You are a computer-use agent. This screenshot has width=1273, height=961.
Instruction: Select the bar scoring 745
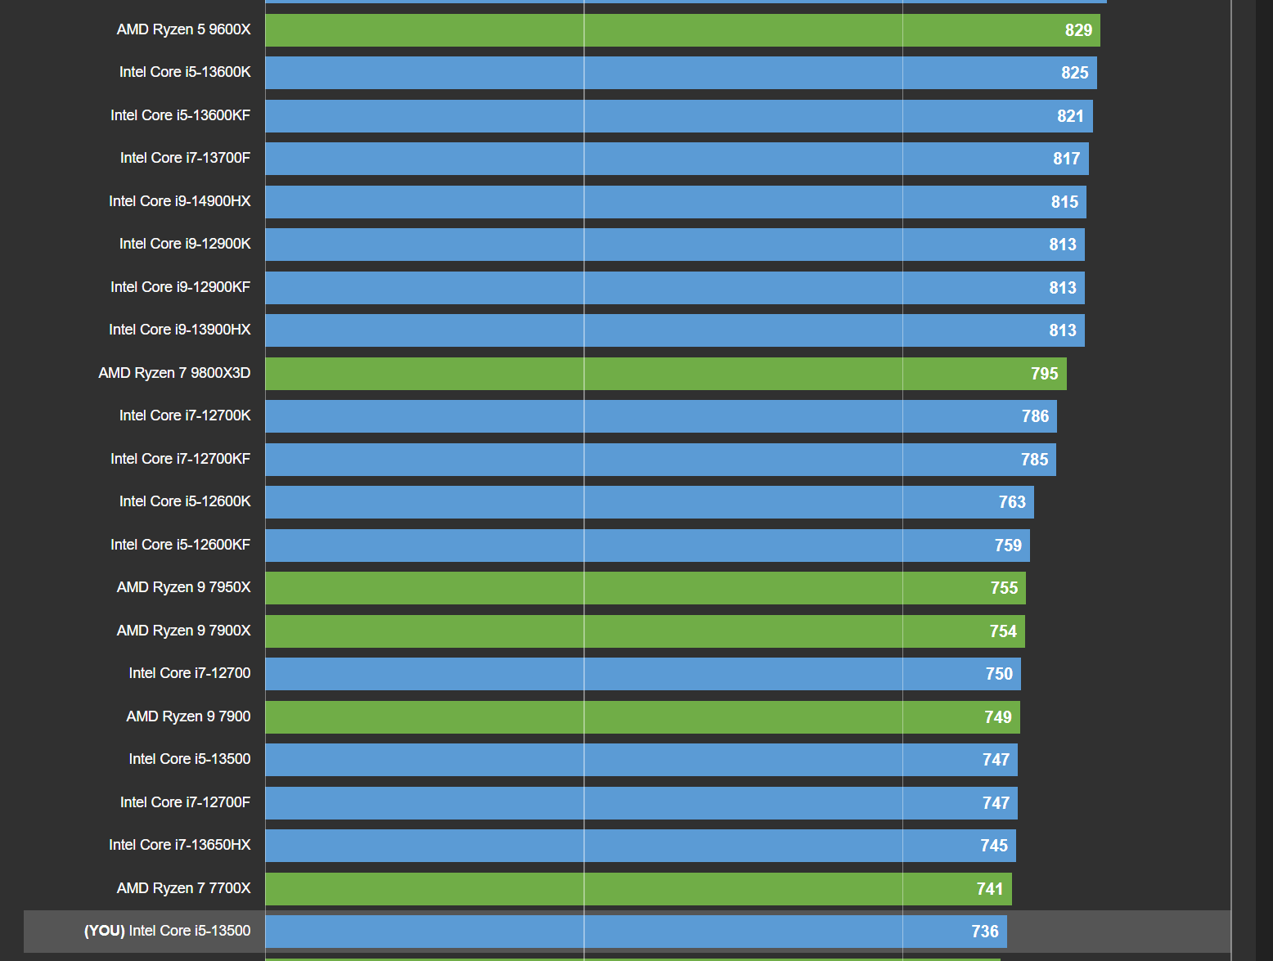pyautogui.click(x=641, y=846)
